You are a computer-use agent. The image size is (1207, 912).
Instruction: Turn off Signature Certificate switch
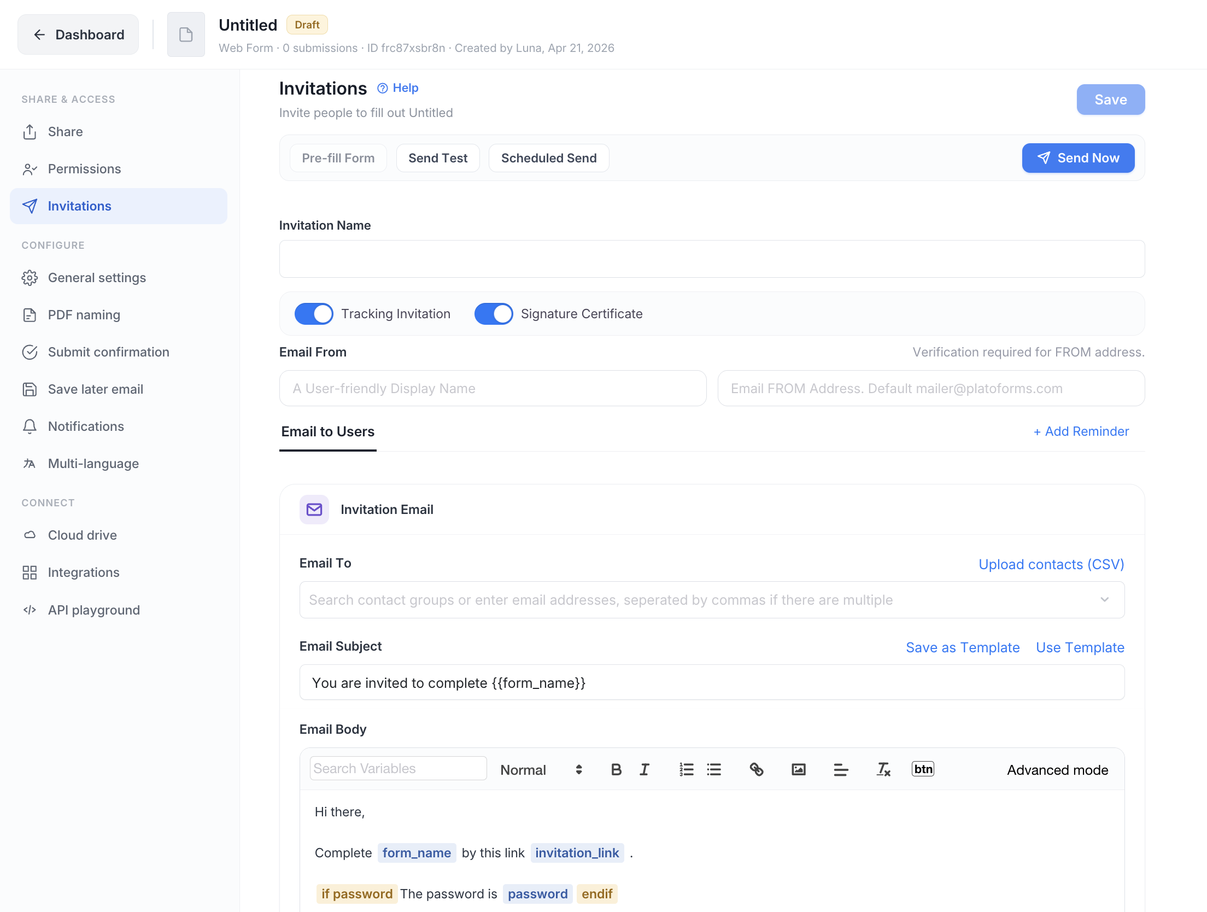tap(494, 314)
